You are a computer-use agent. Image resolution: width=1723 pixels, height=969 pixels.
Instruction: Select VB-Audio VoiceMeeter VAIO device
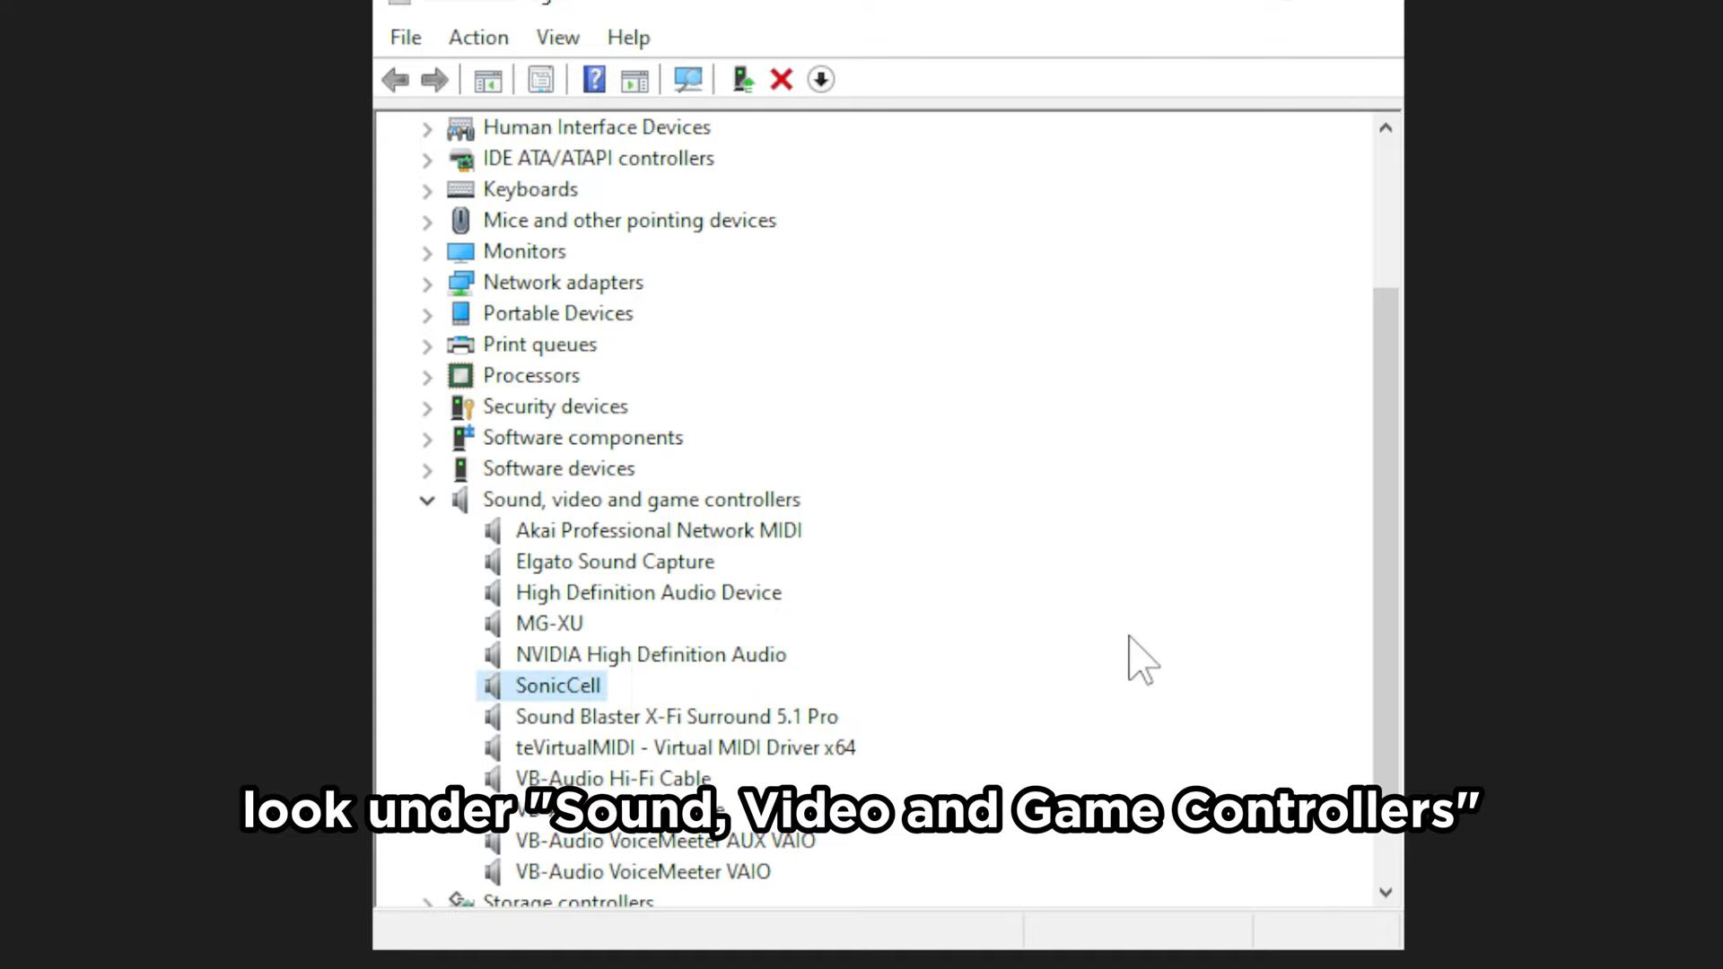pyautogui.click(x=643, y=872)
